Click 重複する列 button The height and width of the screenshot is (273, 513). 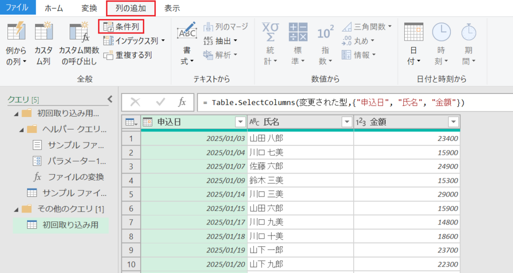[x=127, y=55]
